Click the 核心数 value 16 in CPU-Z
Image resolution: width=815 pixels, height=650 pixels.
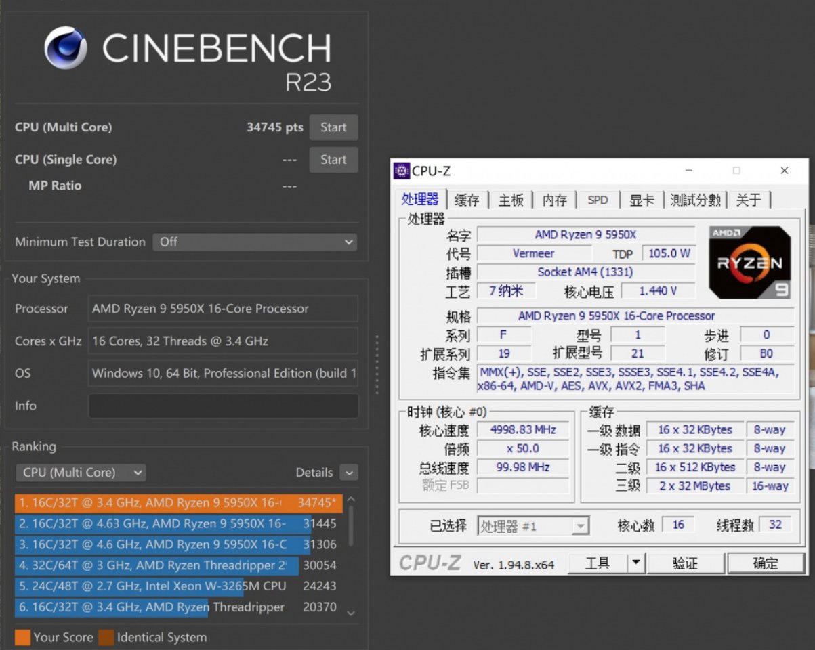point(678,525)
